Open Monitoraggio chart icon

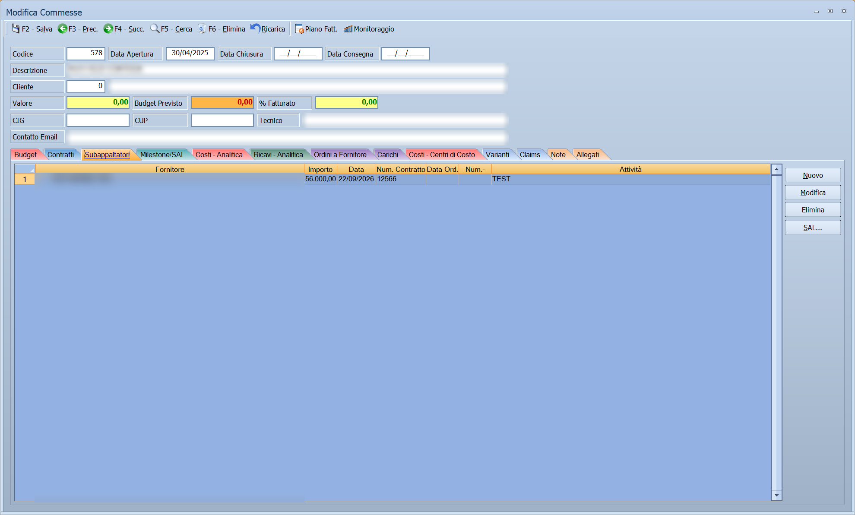click(348, 28)
